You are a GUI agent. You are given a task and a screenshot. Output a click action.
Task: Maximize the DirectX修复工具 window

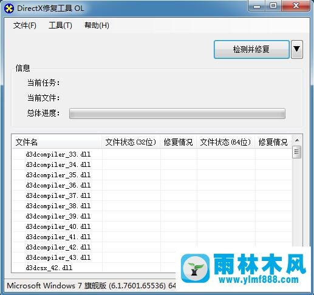pos(273,6)
